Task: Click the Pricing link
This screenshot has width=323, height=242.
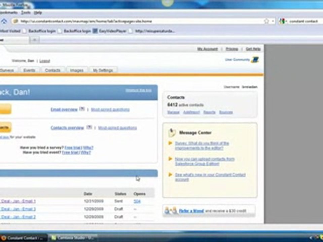Action: coord(232,49)
